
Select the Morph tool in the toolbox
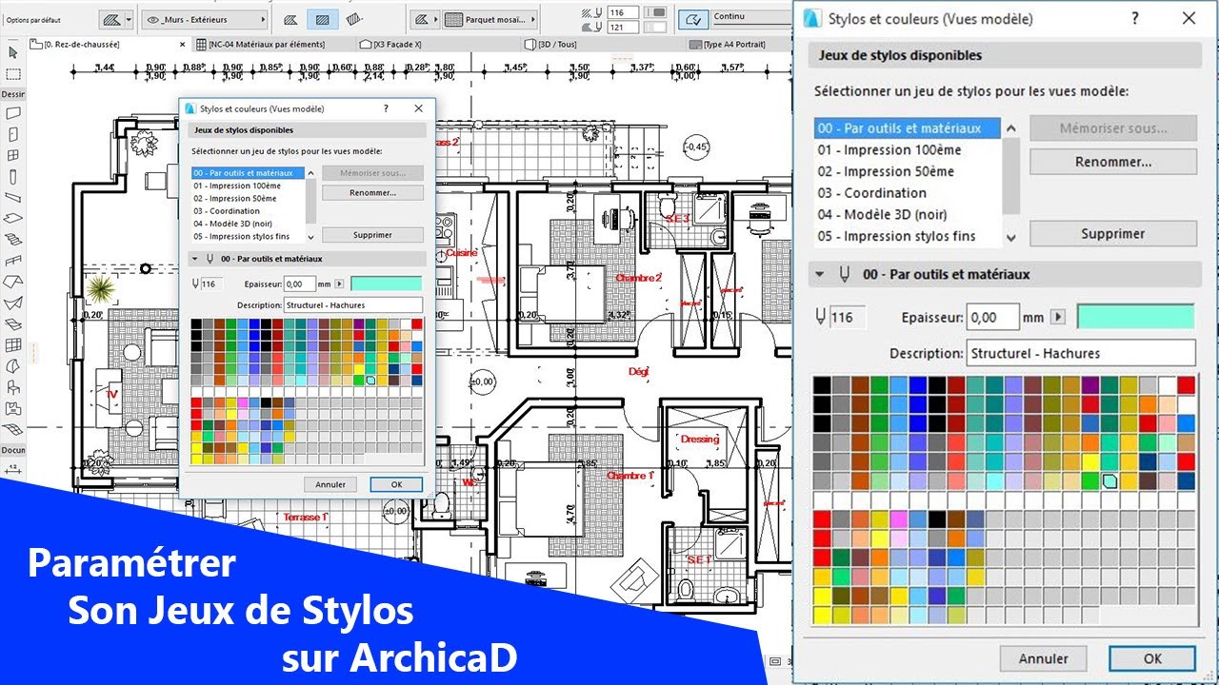click(x=13, y=366)
